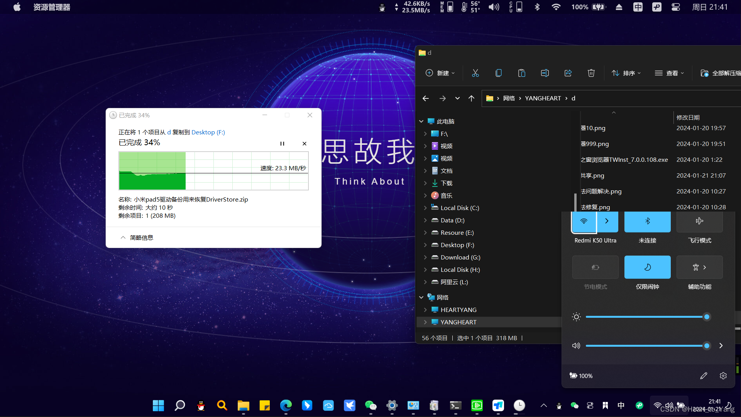Collapse copy dialog 简略信息 details
The width and height of the screenshot is (741, 417).
[137, 237]
